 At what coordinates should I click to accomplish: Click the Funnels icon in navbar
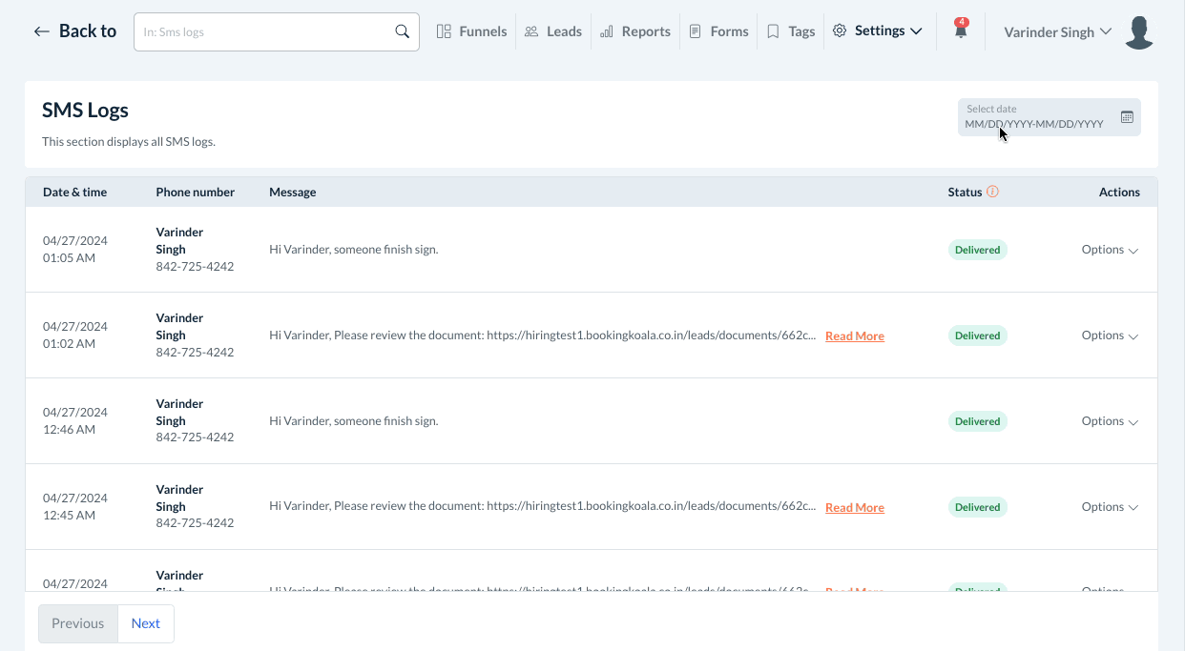pos(444,31)
